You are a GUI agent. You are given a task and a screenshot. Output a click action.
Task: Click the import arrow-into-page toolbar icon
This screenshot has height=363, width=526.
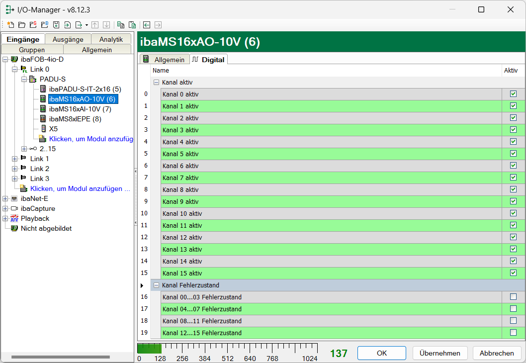coord(67,25)
